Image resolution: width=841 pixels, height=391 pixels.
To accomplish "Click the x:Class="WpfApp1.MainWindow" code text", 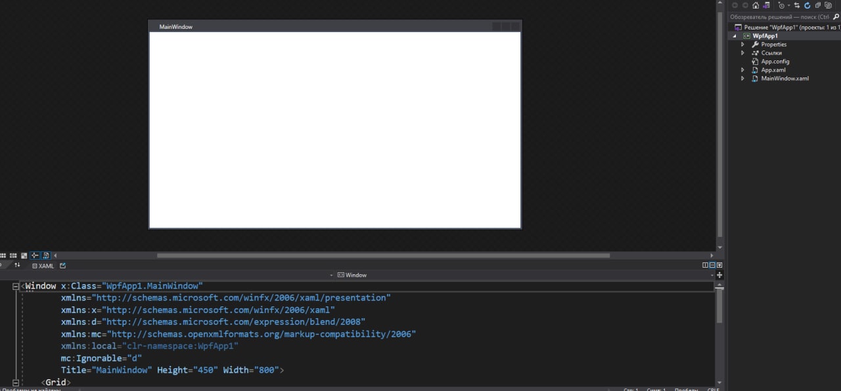I will tap(131, 286).
